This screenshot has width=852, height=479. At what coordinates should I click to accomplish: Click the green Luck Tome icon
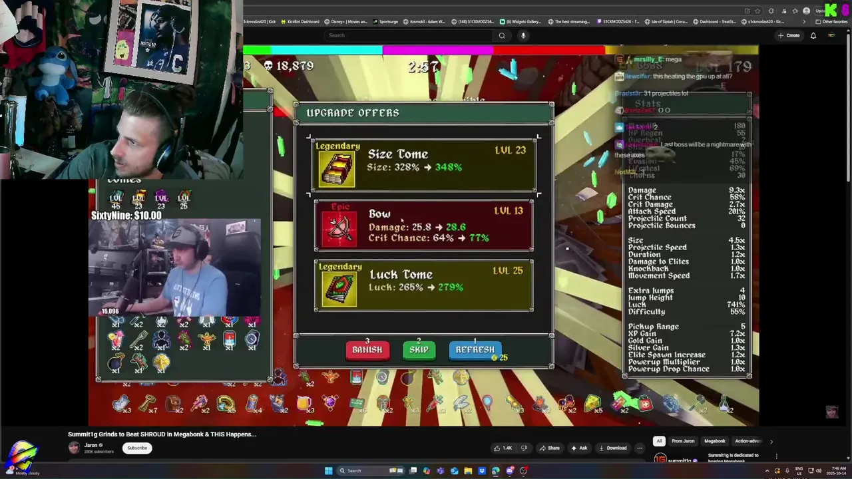(339, 289)
